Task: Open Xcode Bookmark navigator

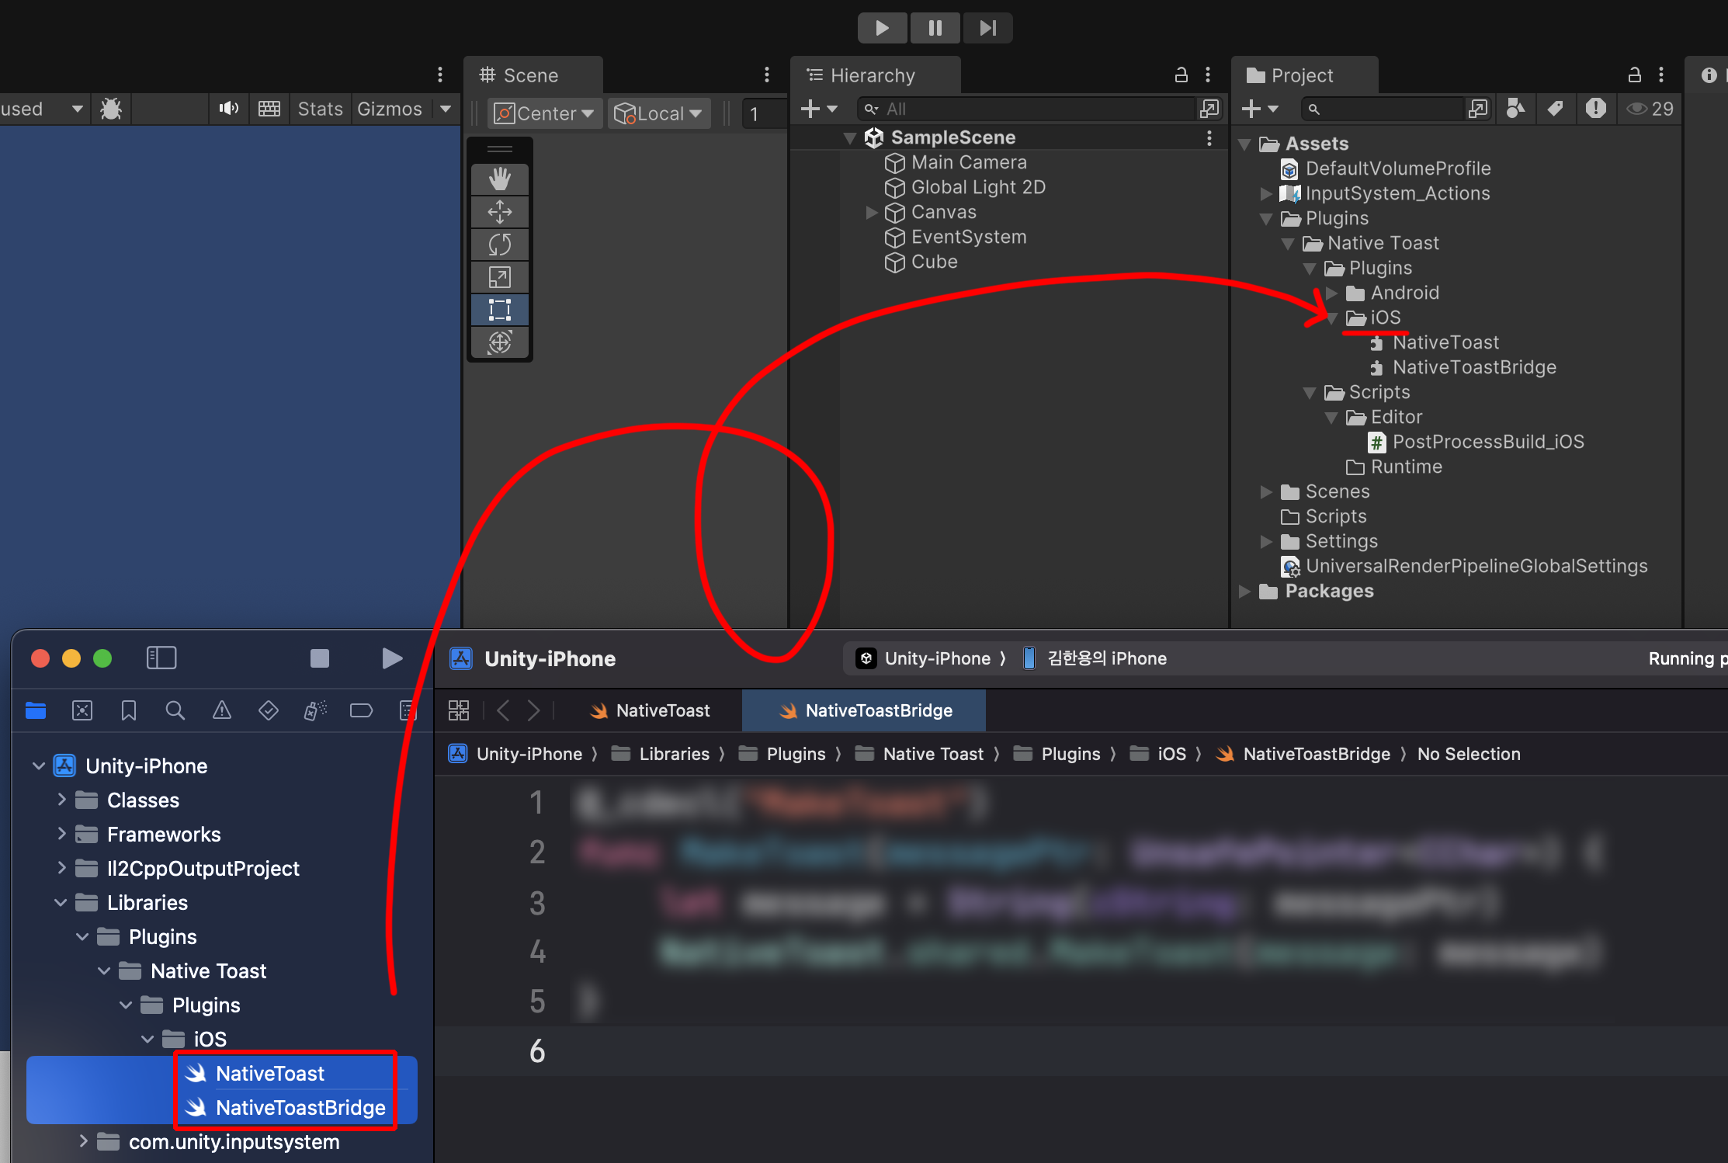Action: (129, 710)
